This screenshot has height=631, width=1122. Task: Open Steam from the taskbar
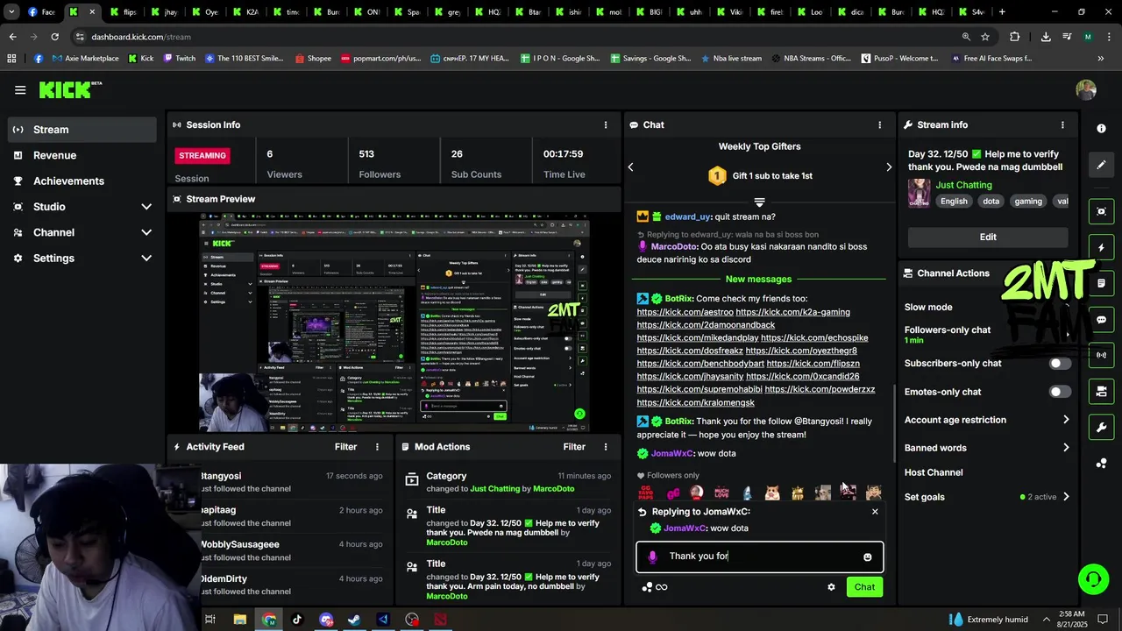pos(354,620)
